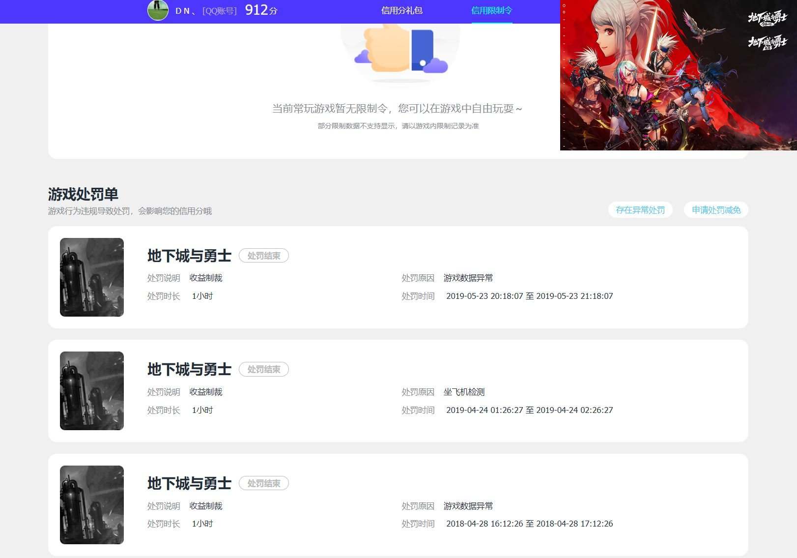The height and width of the screenshot is (558, 797).
Task: Click 1小时 duration in 2019-05-23 record
Action: point(202,296)
